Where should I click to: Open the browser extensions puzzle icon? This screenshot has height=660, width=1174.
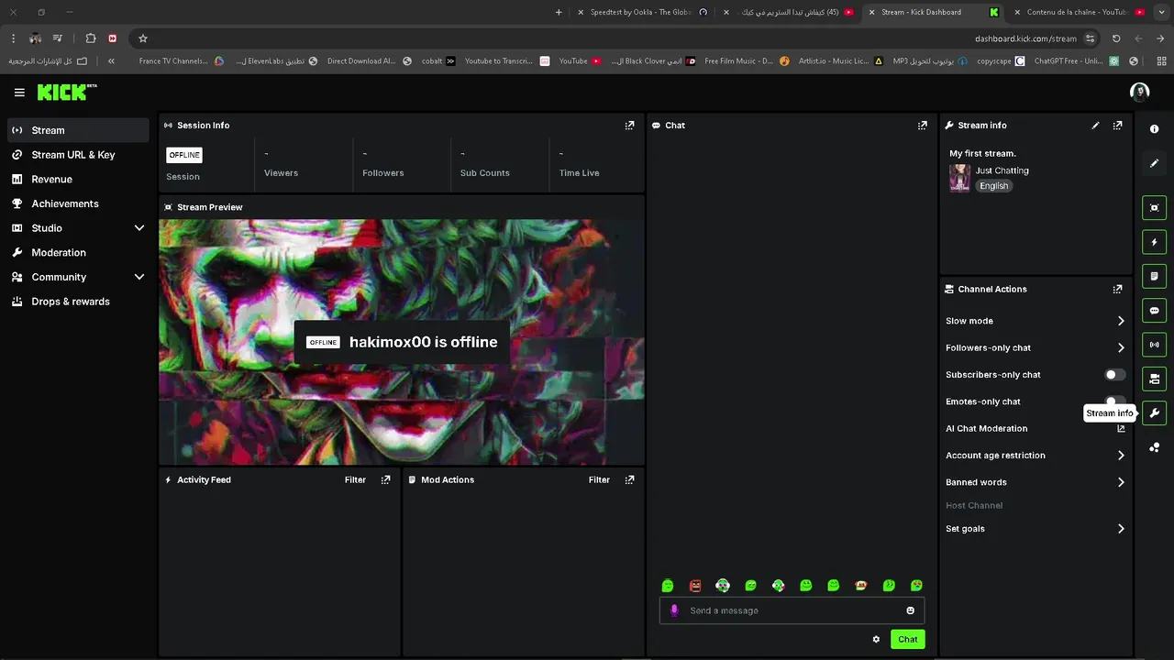pyautogui.click(x=91, y=38)
